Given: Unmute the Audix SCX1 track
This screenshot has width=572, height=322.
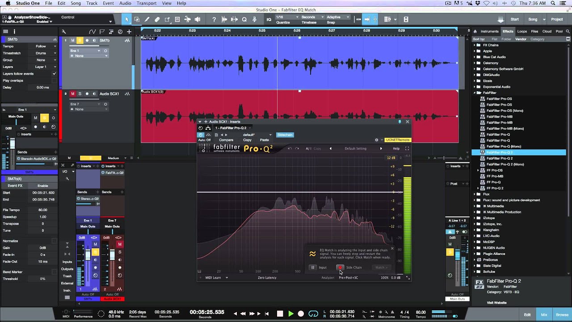Looking at the screenshot, I should point(73,94).
